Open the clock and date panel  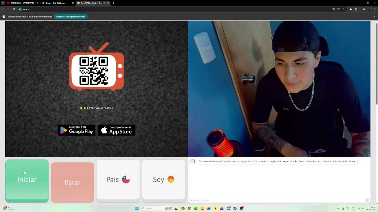(x=371, y=209)
